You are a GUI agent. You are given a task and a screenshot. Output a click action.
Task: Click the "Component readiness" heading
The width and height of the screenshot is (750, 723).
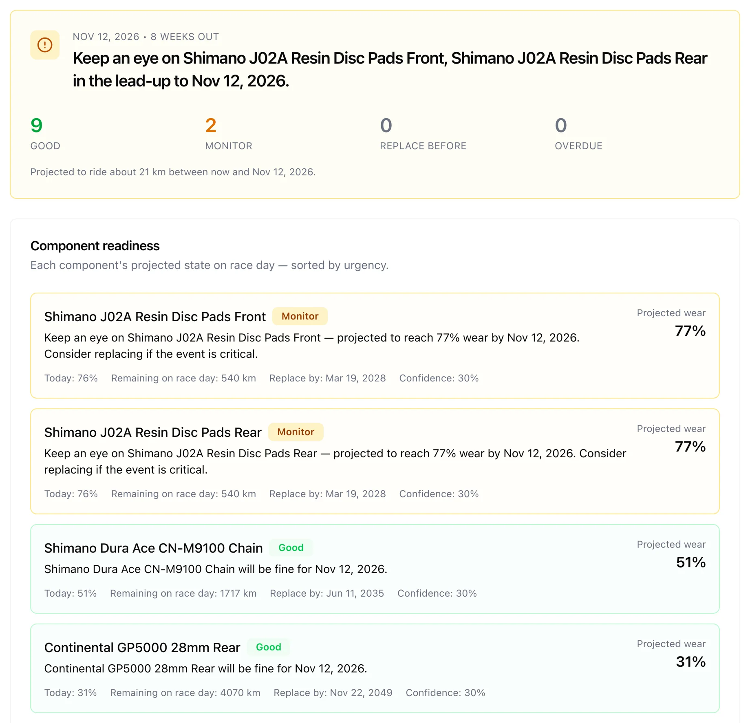[95, 246]
